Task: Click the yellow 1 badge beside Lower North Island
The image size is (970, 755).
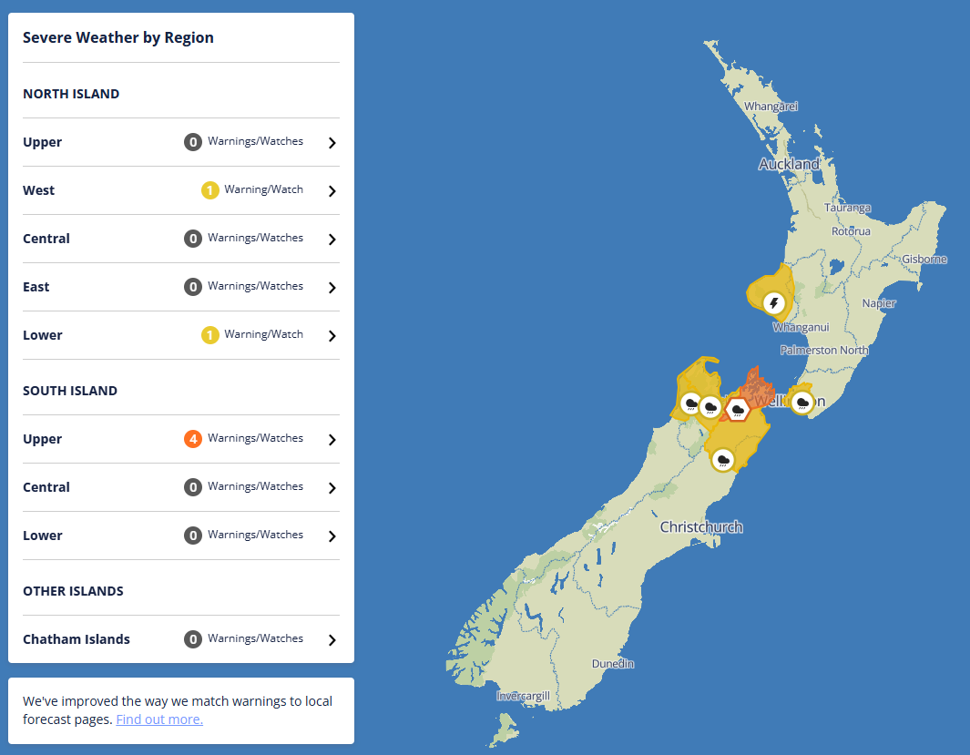Action: [x=210, y=335]
